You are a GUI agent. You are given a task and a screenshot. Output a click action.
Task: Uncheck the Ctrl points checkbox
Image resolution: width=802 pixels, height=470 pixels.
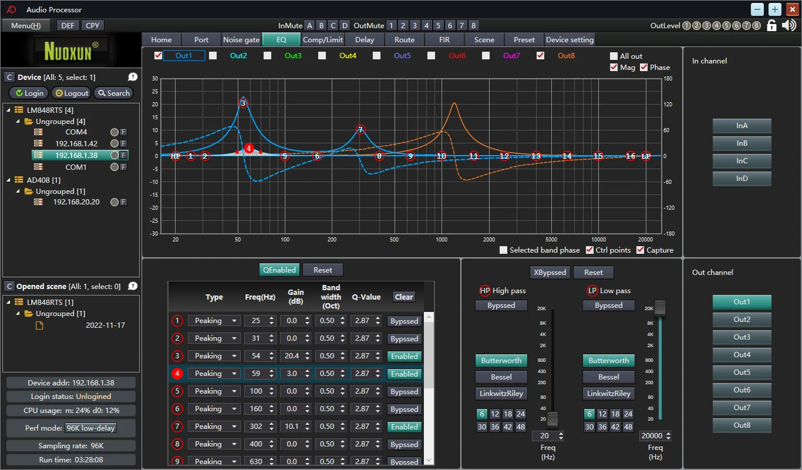(590, 250)
